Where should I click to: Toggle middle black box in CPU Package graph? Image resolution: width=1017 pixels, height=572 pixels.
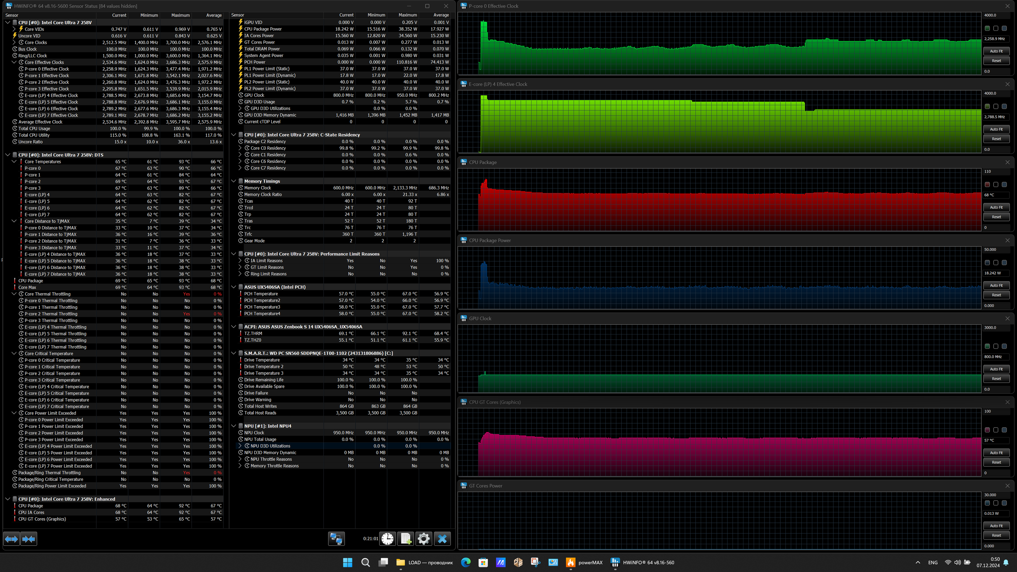pos(996,185)
